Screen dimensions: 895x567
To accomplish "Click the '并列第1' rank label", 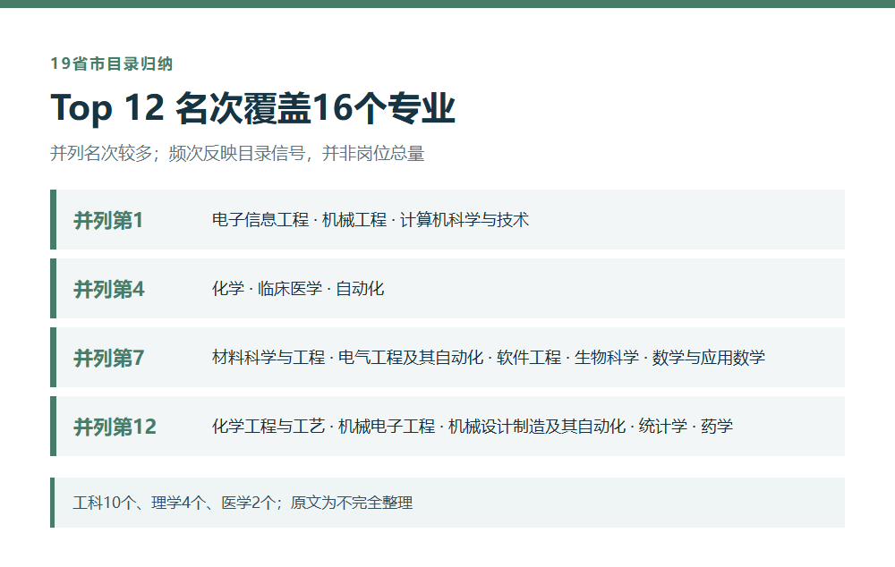I will point(108,220).
